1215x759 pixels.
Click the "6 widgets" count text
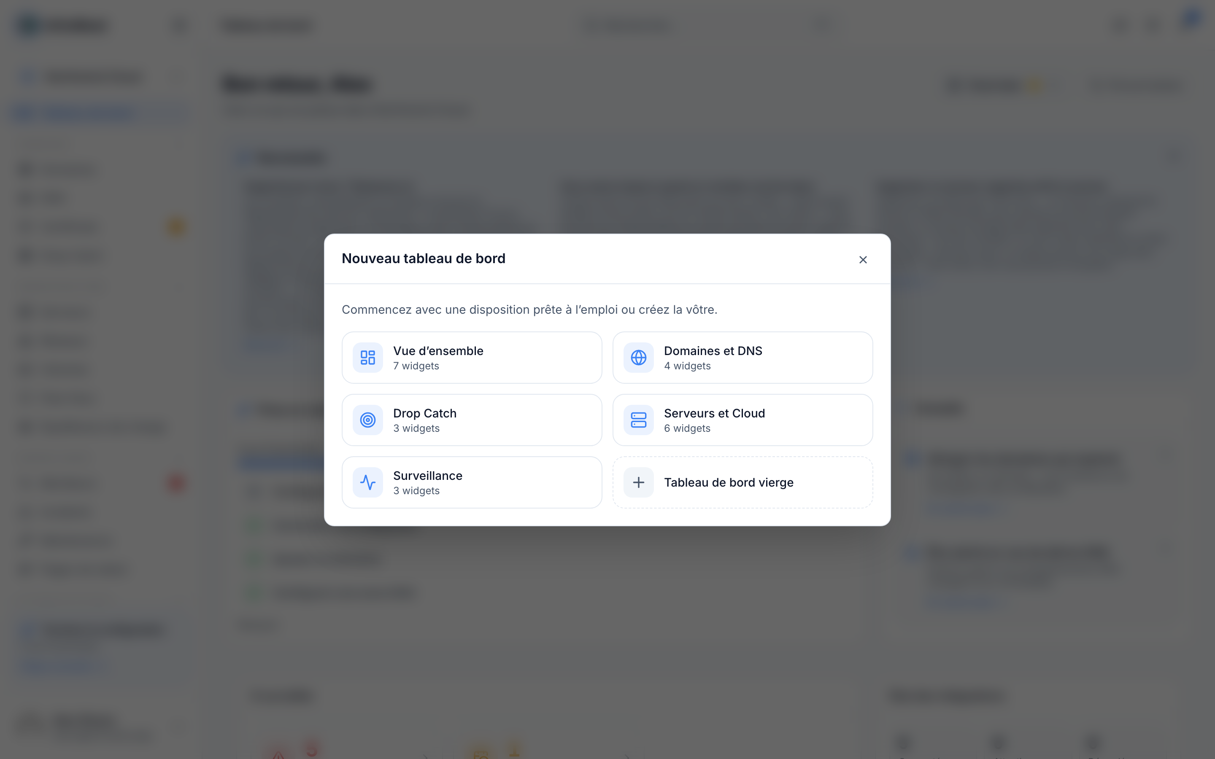pos(687,428)
